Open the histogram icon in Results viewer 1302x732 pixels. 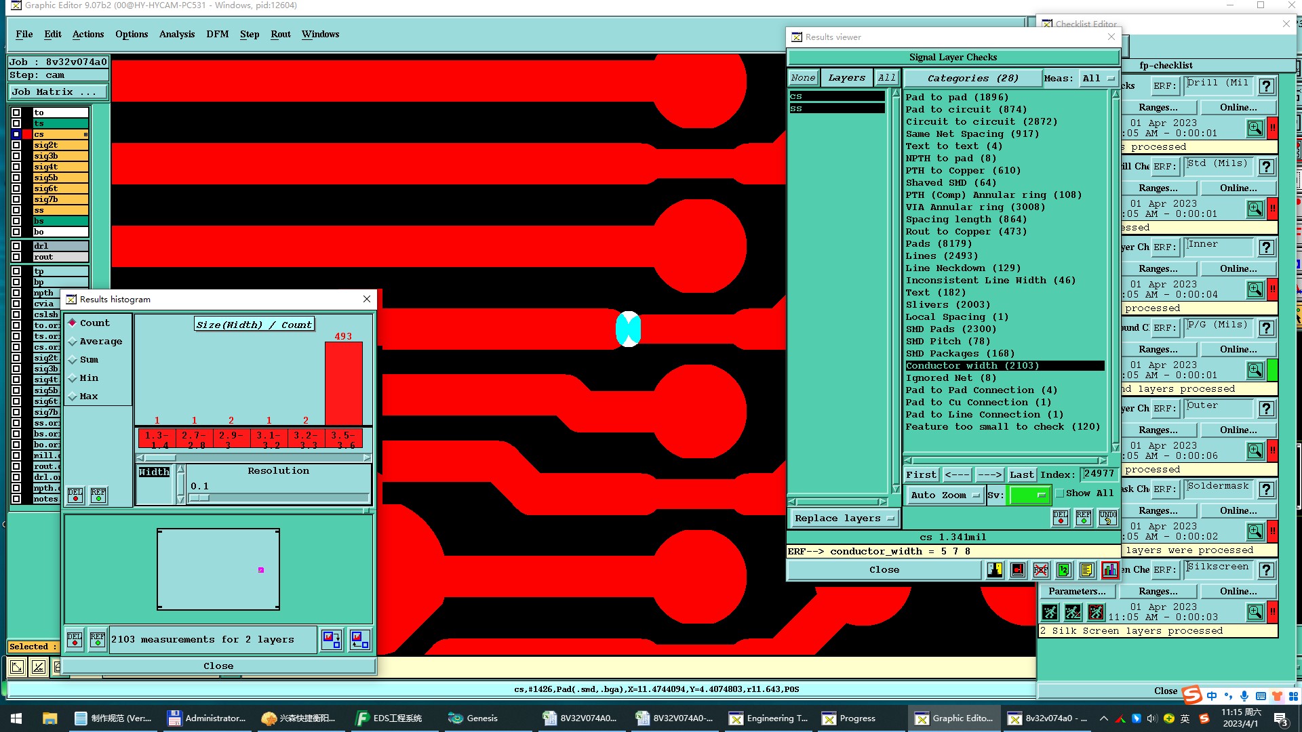click(x=1110, y=570)
